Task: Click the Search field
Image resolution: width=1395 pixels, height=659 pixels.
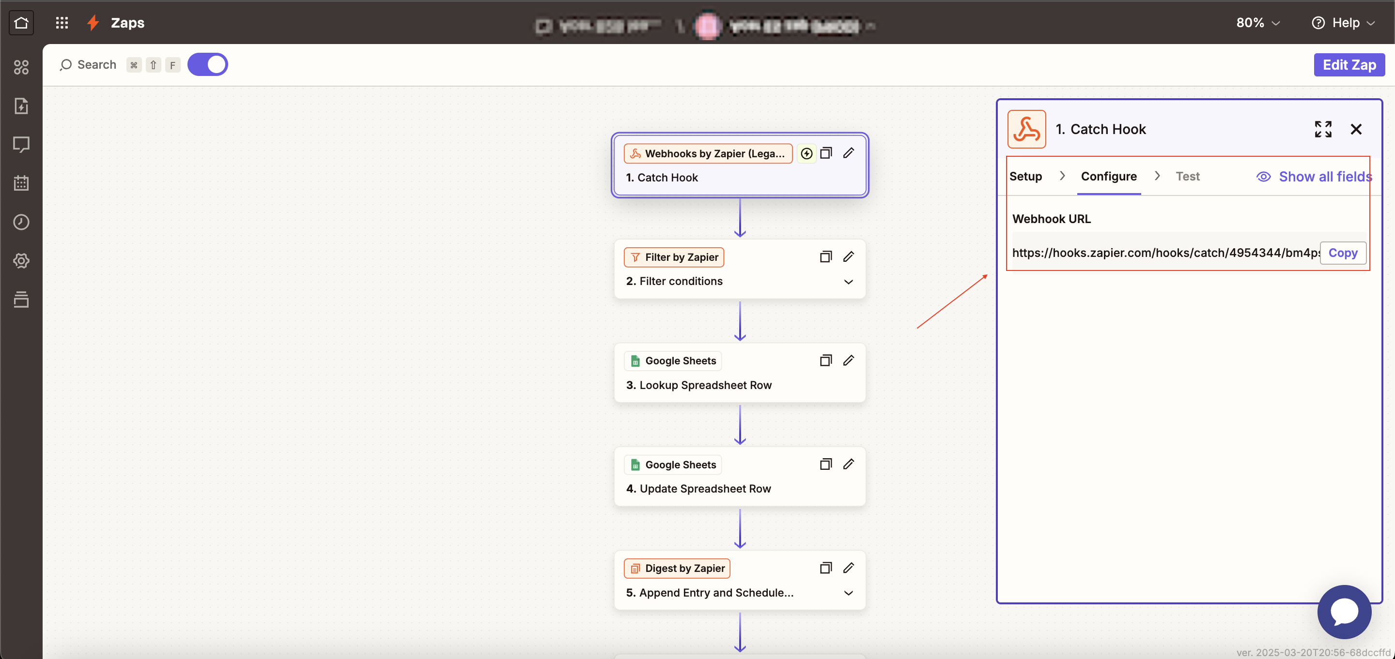Action: click(89, 65)
